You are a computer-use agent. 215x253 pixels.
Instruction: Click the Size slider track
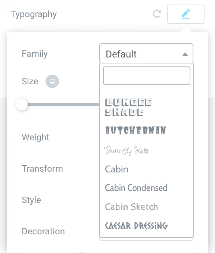63,104
